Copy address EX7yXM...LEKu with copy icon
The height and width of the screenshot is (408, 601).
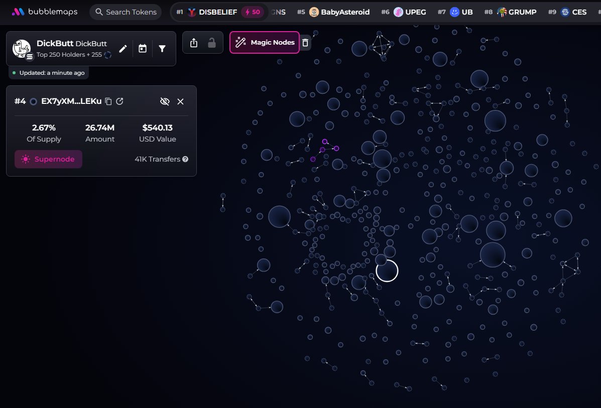click(108, 101)
